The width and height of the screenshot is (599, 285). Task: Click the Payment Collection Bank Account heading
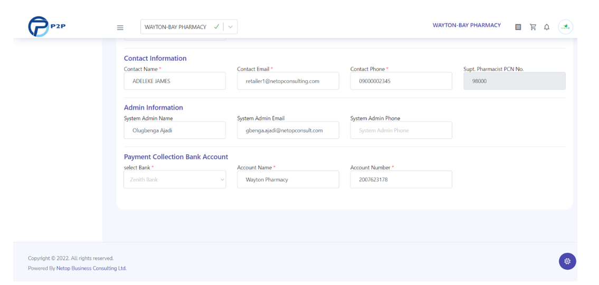pos(176,157)
